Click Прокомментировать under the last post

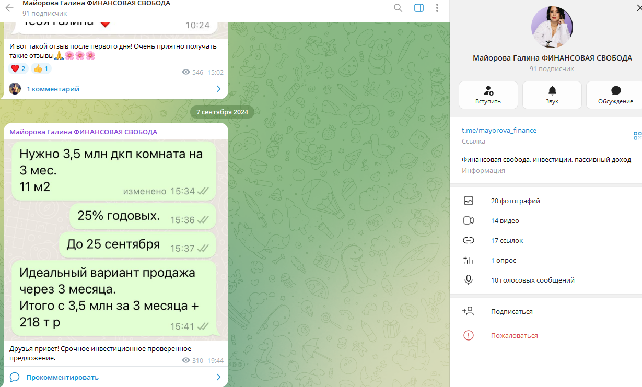[x=62, y=377]
